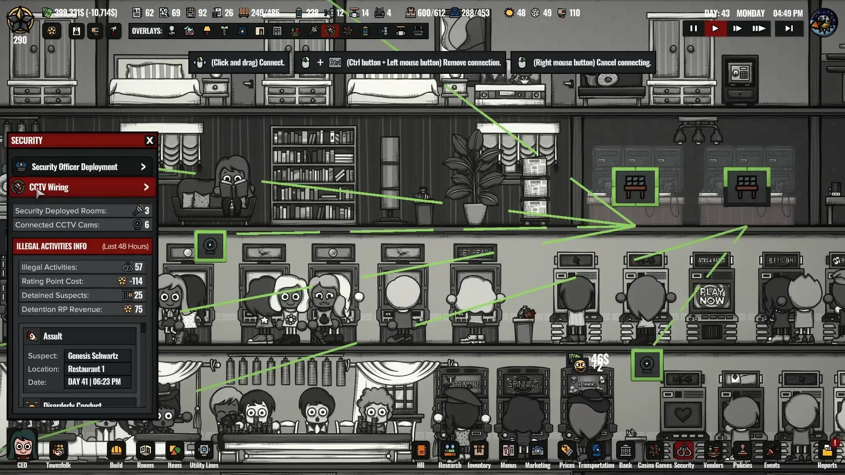The image size is (845, 475).
Task: Pause the game time
Action: tap(693, 29)
